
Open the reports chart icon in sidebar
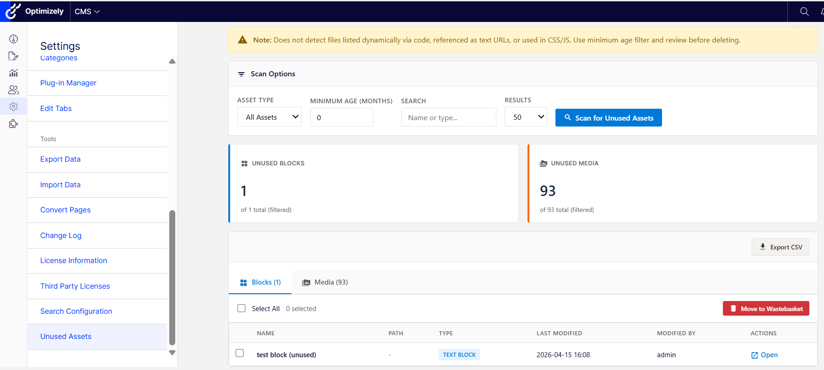pyautogui.click(x=14, y=73)
